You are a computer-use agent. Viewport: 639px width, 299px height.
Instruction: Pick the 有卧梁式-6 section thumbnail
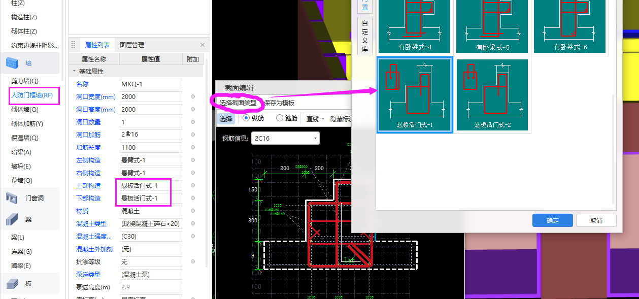570,26
